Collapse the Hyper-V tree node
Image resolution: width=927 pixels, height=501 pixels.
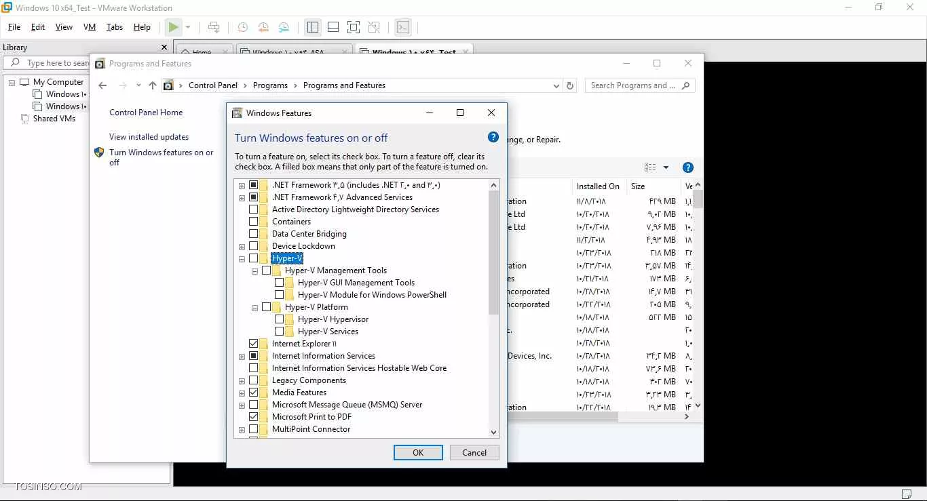[x=242, y=259]
